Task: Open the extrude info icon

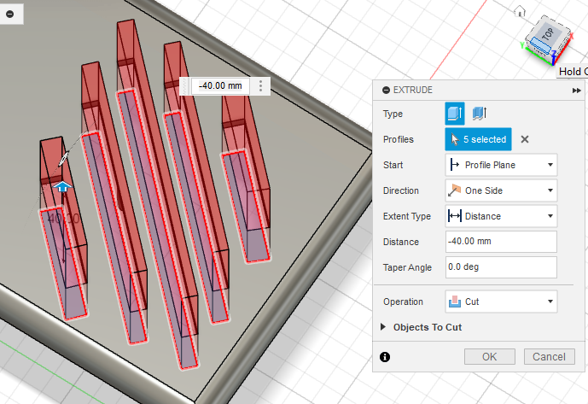Action: 385,357
